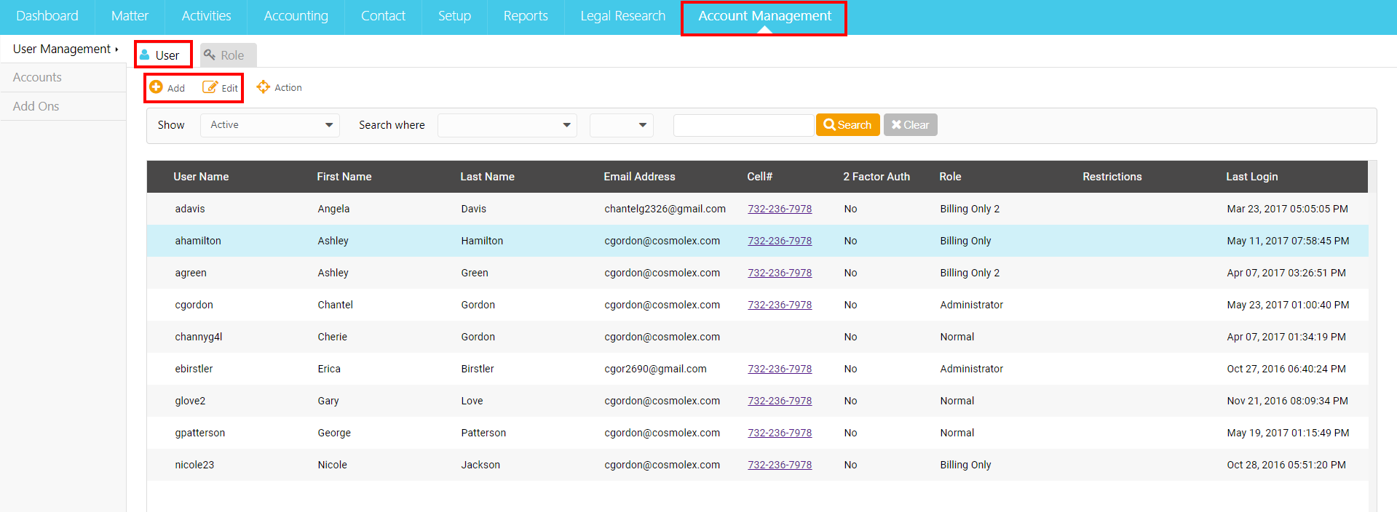
Task: Click the Billing Only 2 role for agreen
Action: pos(970,273)
